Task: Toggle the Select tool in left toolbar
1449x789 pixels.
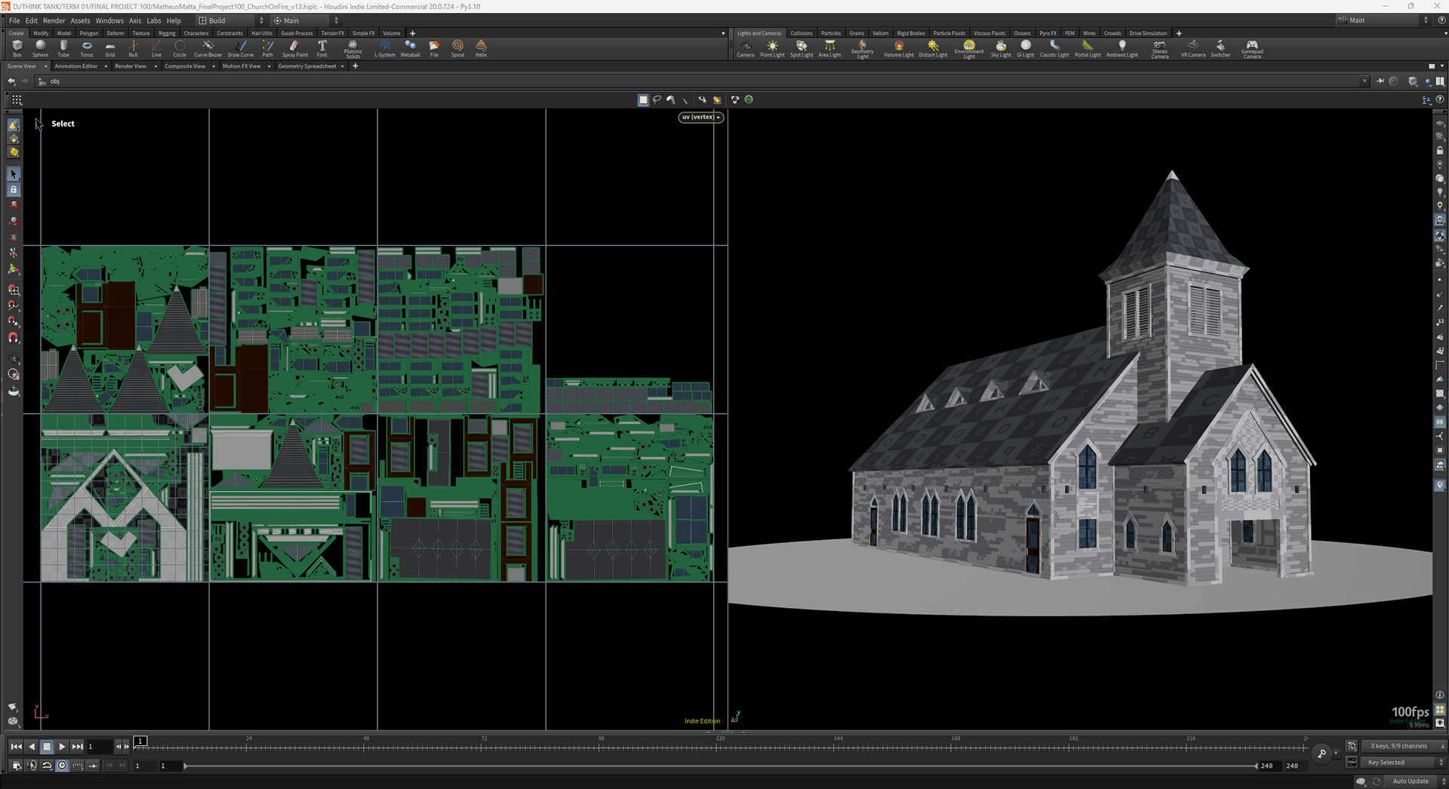Action: [x=14, y=174]
